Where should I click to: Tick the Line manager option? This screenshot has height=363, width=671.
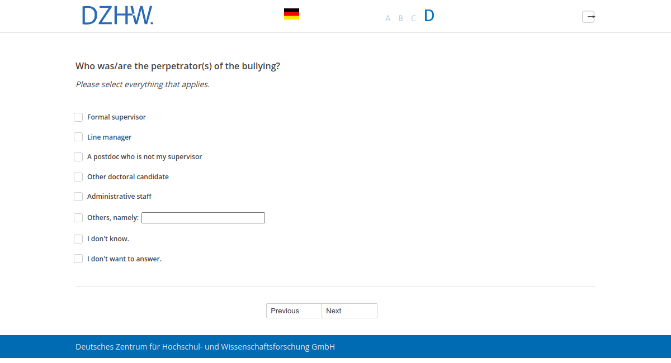(78, 137)
